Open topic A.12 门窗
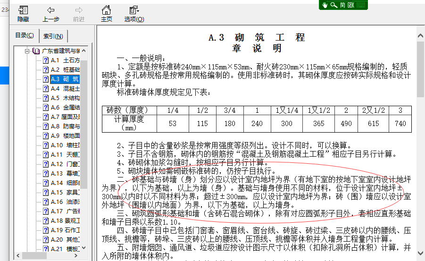 click(65, 164)
